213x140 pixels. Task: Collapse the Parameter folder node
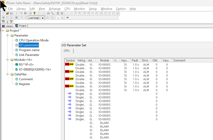point(8,35)
